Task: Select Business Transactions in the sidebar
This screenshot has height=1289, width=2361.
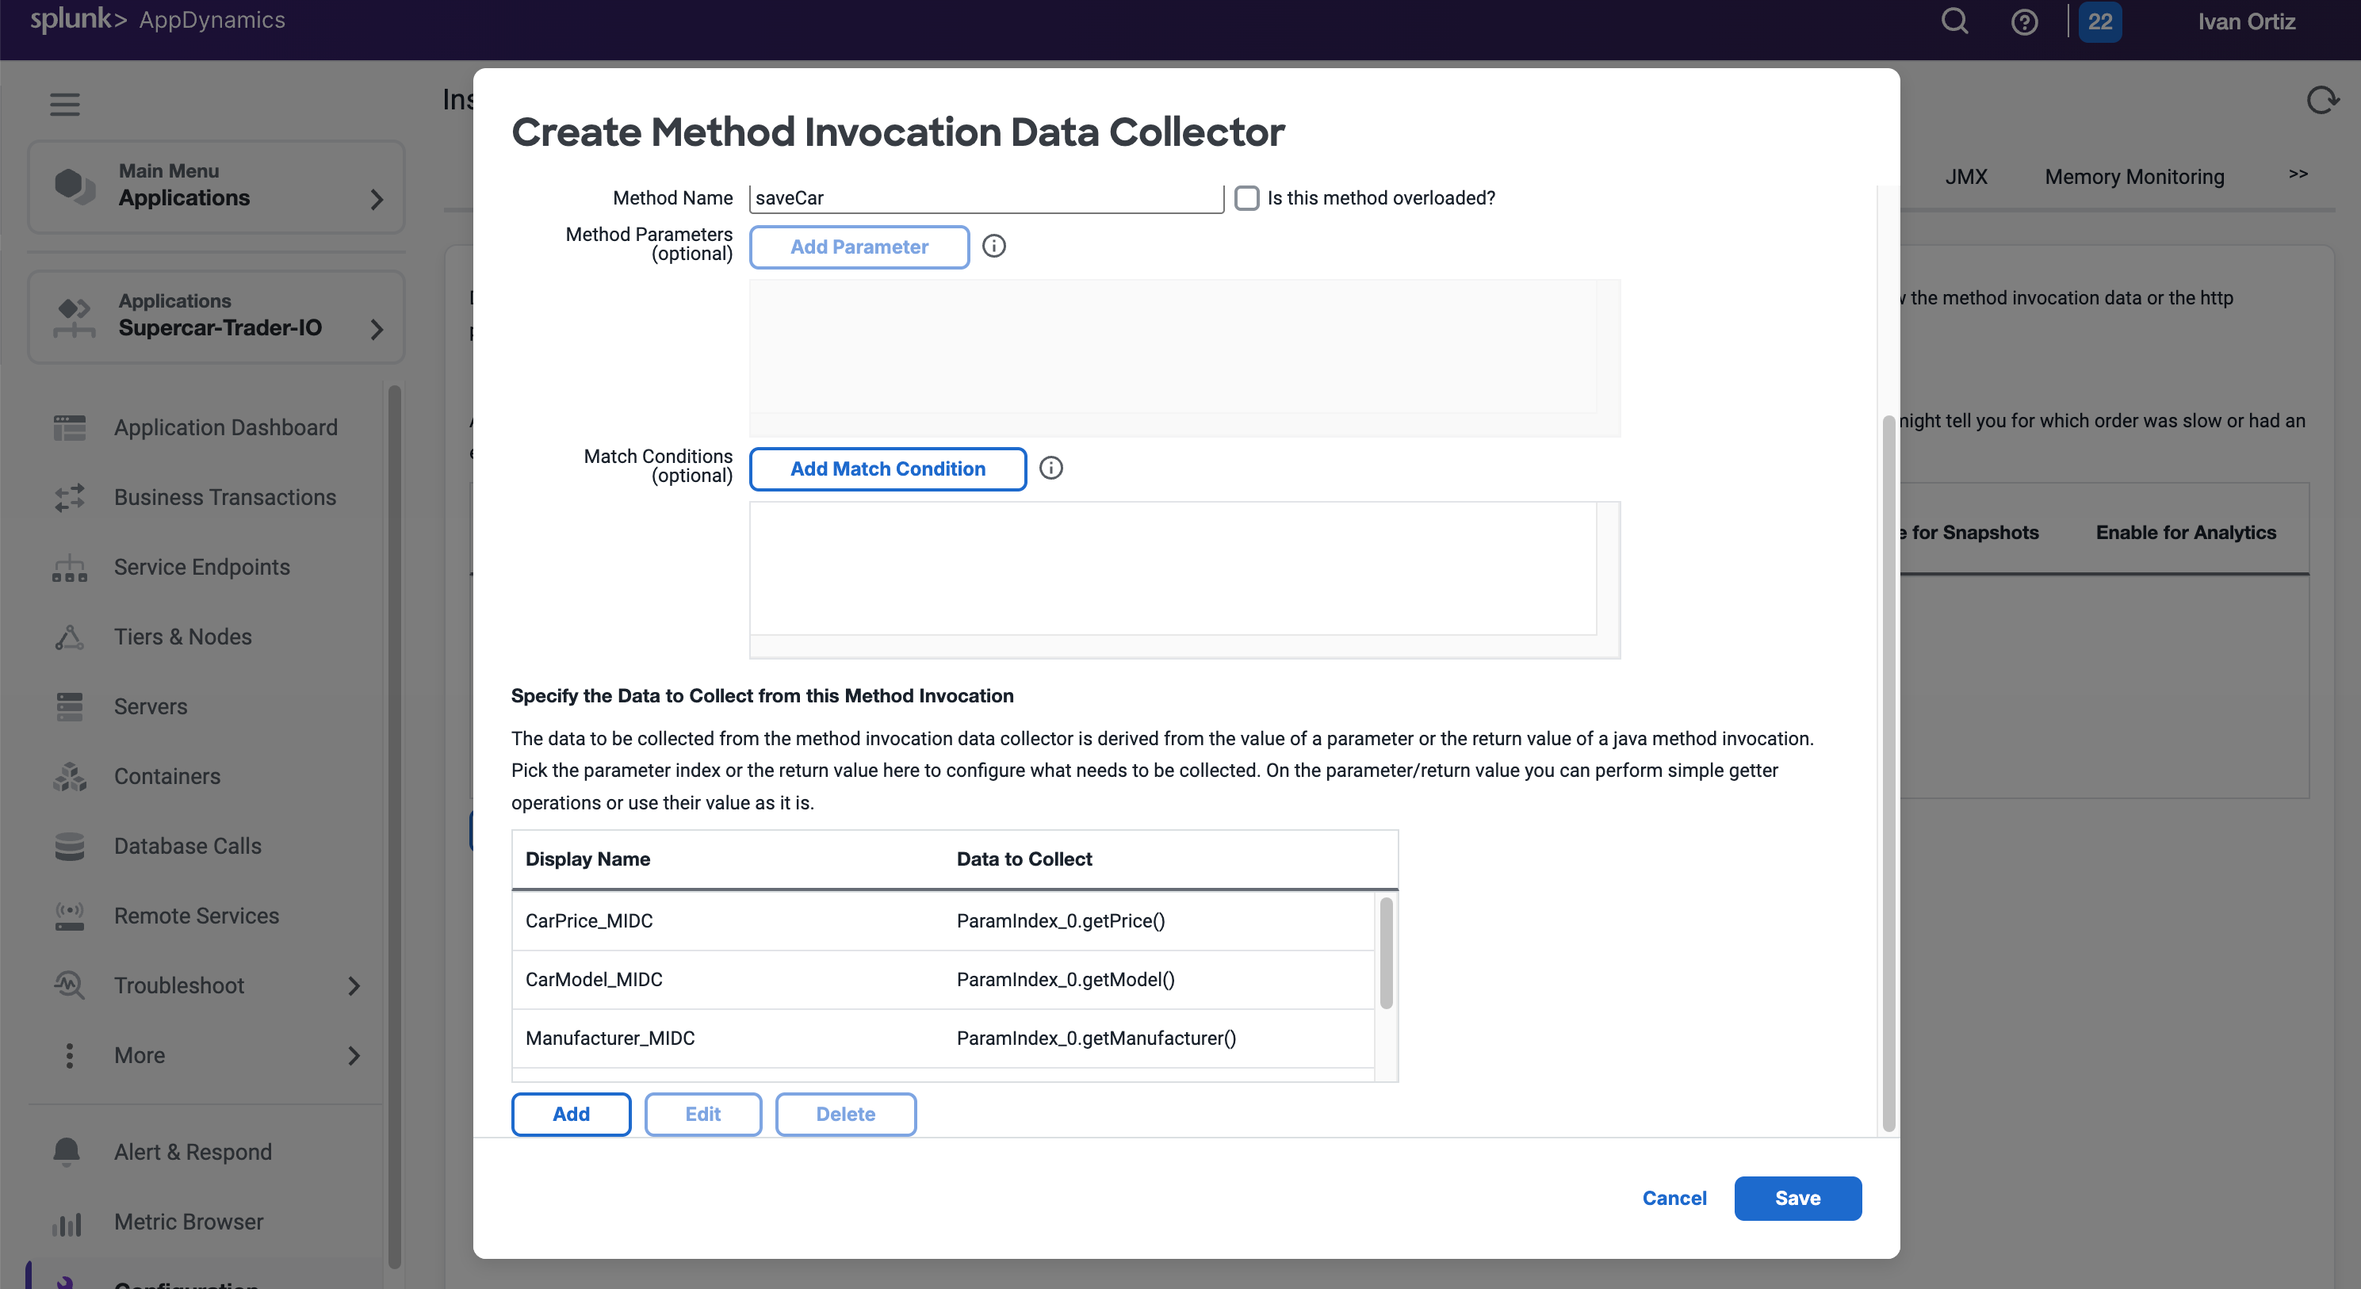Action: click(x=224, y=496)
